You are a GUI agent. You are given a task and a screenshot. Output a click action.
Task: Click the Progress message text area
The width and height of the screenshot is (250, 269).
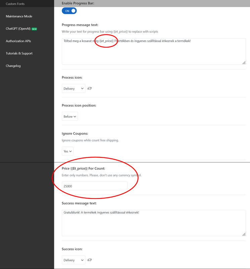[154, 51]
